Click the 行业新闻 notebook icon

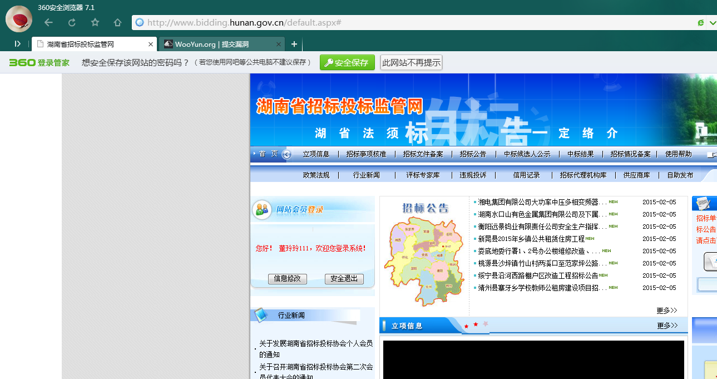tap(261, 315)
